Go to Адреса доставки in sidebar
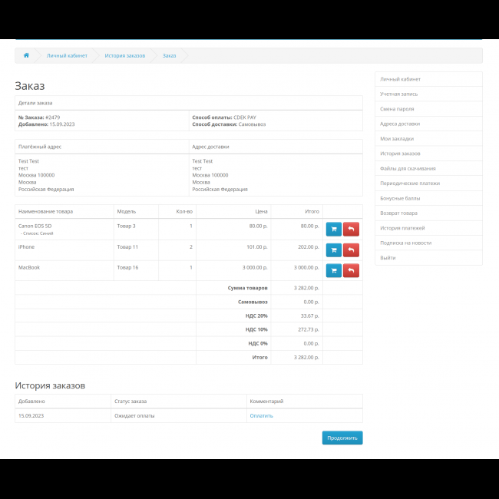 pos(400,124)
